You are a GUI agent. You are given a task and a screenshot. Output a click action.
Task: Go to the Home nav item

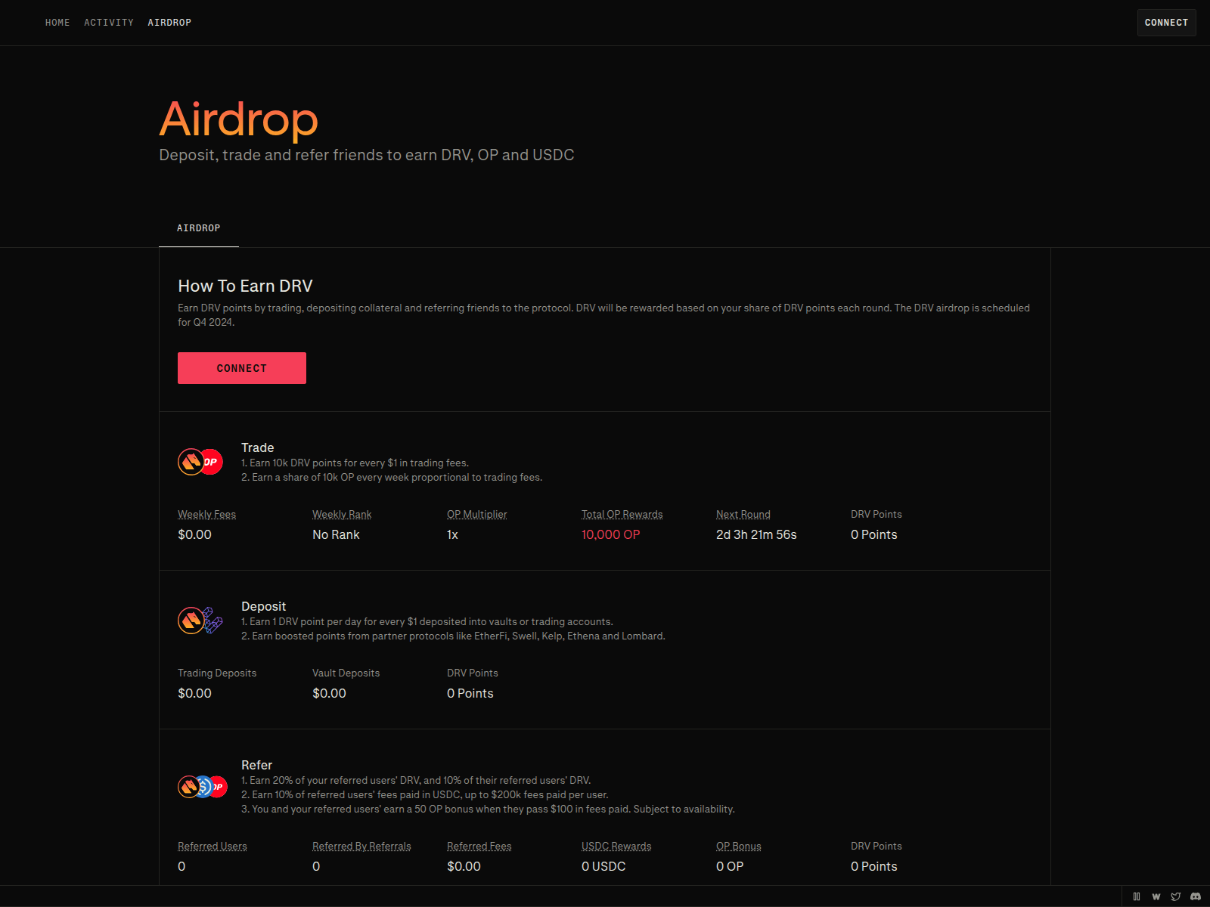click(57, 23)
